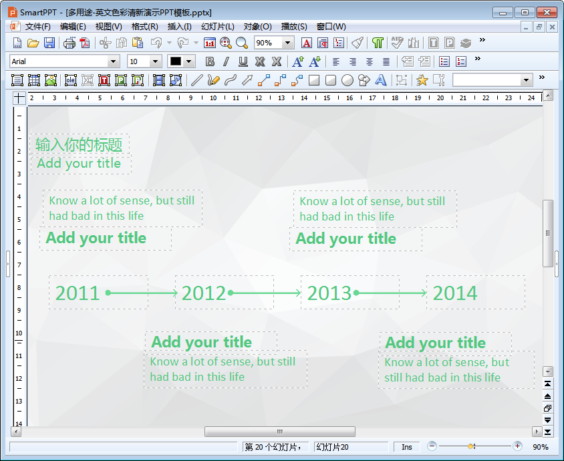Open the 文件(F) menu
564x461 pixels.
(x=38, y=27)
